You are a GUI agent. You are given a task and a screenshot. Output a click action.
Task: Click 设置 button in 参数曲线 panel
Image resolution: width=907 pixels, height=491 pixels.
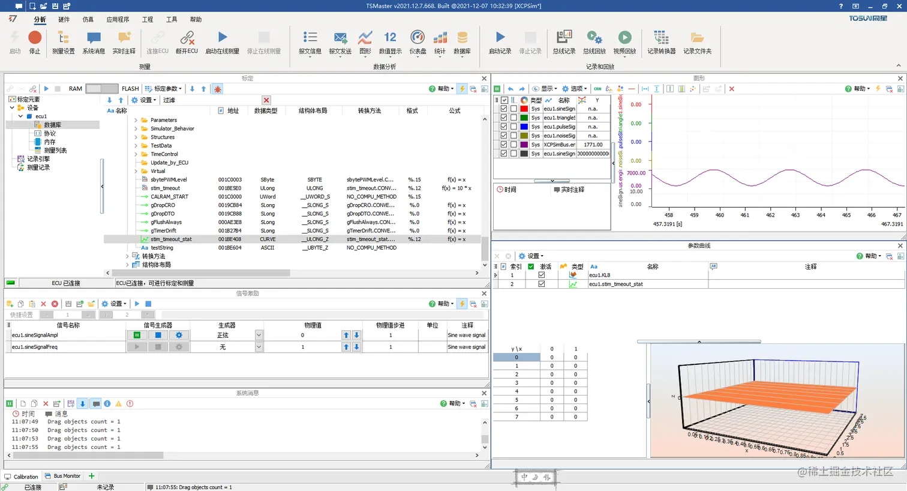click(531, 256)
